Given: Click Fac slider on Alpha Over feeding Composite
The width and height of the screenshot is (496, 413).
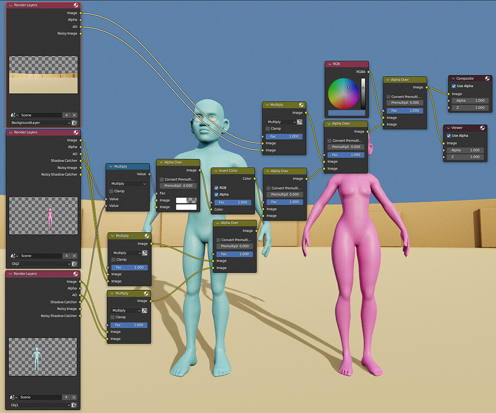Looking at the screenshot, I should [405, 111].
